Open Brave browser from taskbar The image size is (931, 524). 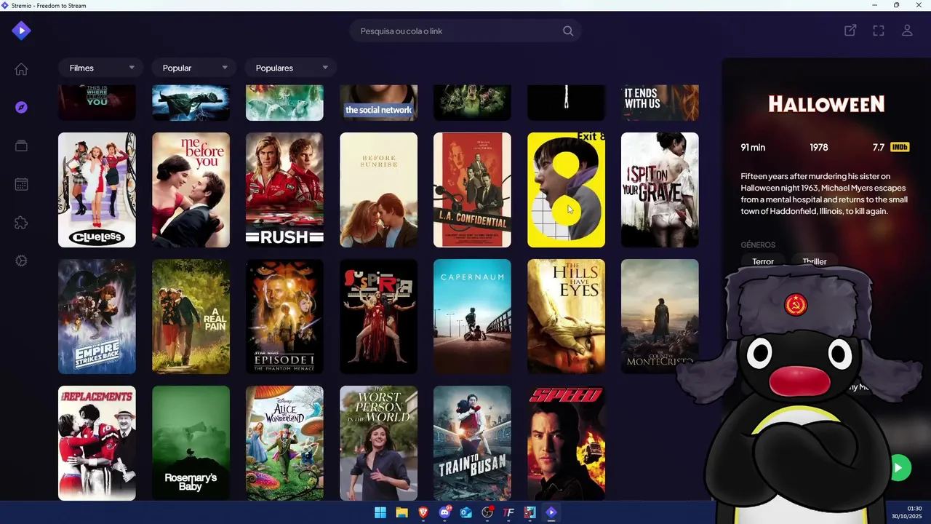click(x=423, y=512)
